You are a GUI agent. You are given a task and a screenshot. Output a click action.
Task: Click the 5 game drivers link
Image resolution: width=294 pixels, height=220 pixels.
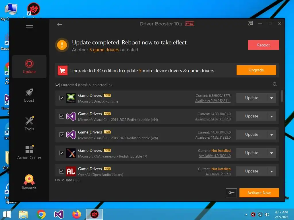104,50
